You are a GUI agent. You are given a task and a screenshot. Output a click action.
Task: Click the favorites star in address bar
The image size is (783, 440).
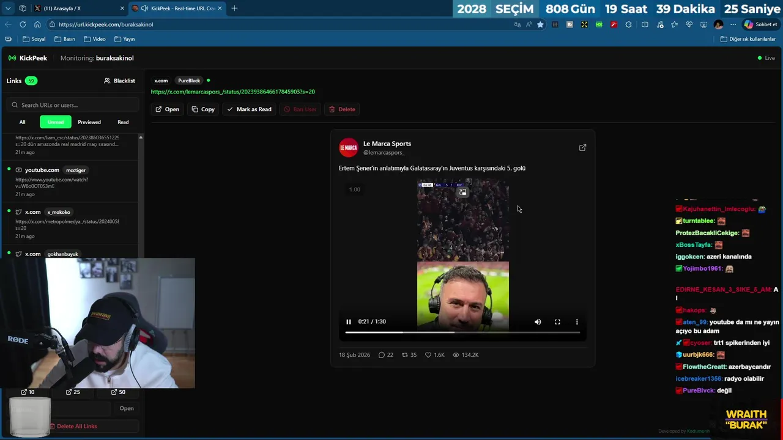(540, 24)
